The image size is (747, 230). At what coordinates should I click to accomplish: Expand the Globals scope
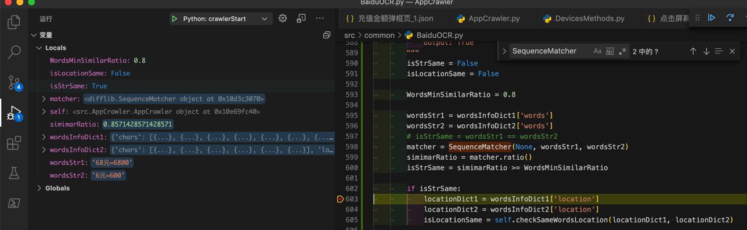tap(39, 188)
